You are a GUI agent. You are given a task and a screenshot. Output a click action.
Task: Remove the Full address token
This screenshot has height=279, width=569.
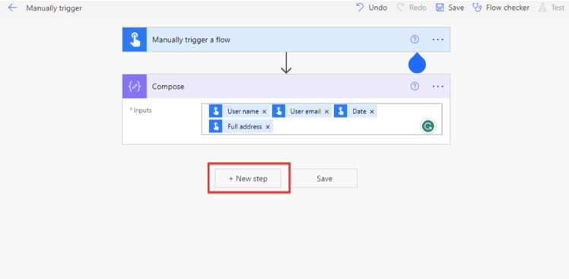tap(268, 127)
